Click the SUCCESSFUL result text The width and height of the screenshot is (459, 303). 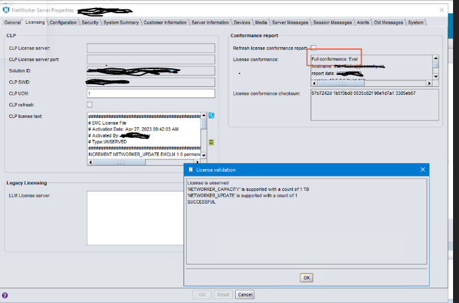click(201, 202)
